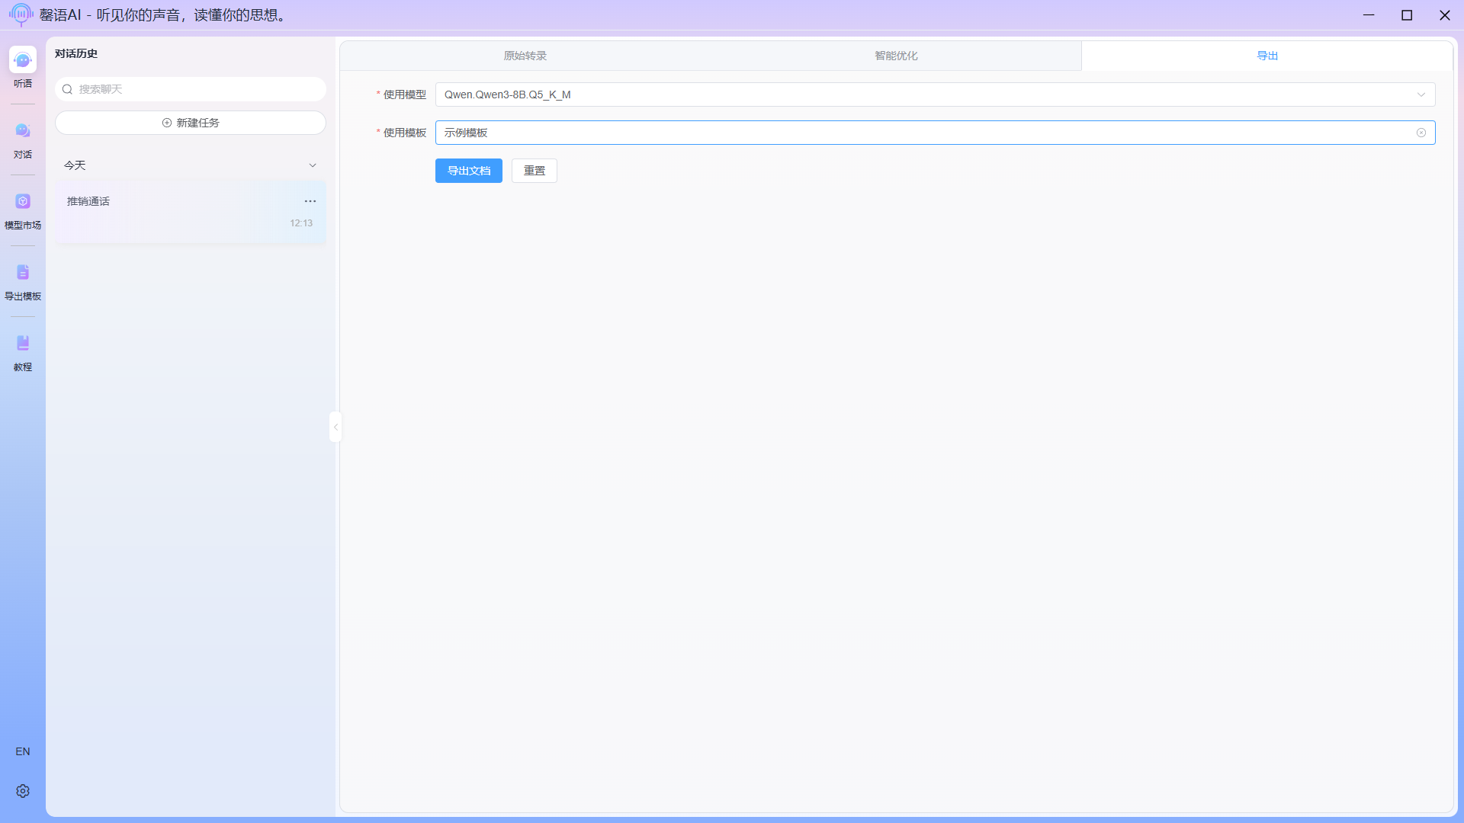Open the three-dot menu for 推销通话
This screenshot has width=1464, height=823.
310,201
